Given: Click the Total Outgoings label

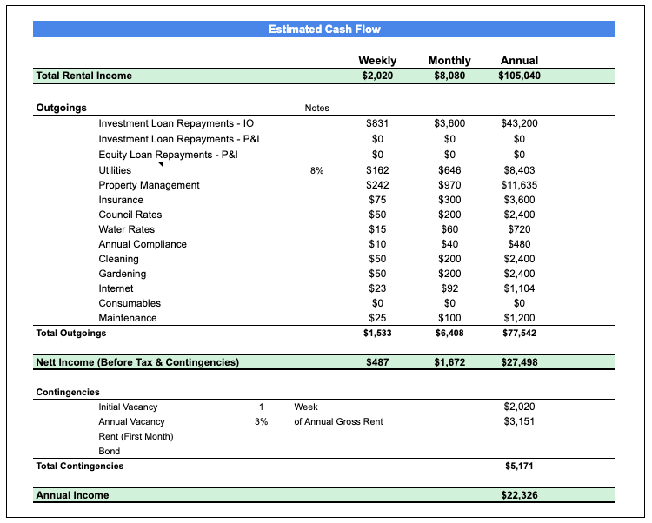Looking at the screenshot, I should 71,333.
